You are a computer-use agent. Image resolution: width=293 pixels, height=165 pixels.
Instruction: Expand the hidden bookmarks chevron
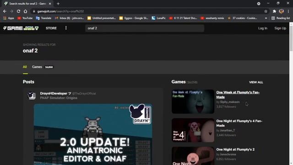tap(266, 18)
